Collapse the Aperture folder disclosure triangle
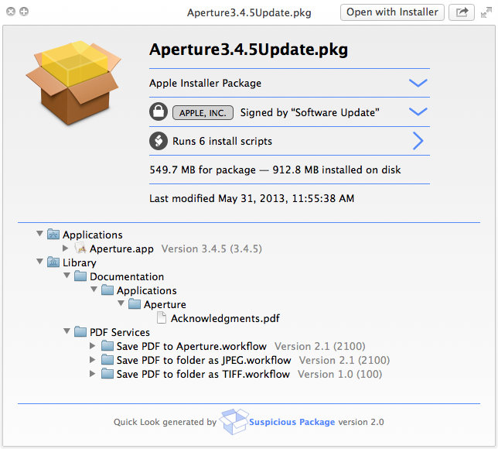The image size is (498, 449). point(121,303)
